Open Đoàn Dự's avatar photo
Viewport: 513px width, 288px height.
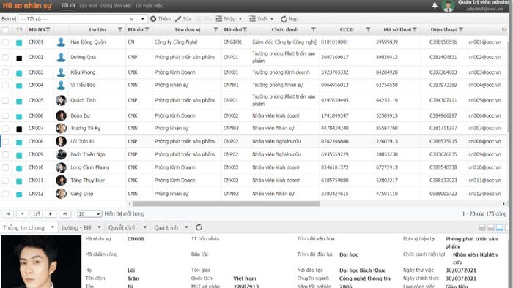pyautogui.click(x=61, y=115)
